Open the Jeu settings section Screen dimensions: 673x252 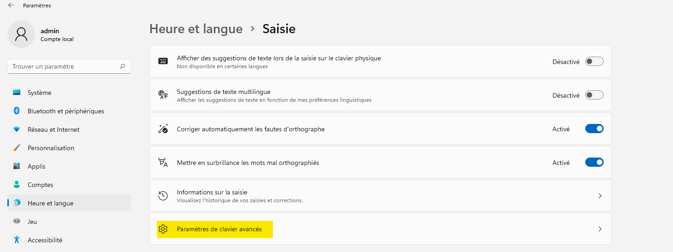[x=32, y=222]
